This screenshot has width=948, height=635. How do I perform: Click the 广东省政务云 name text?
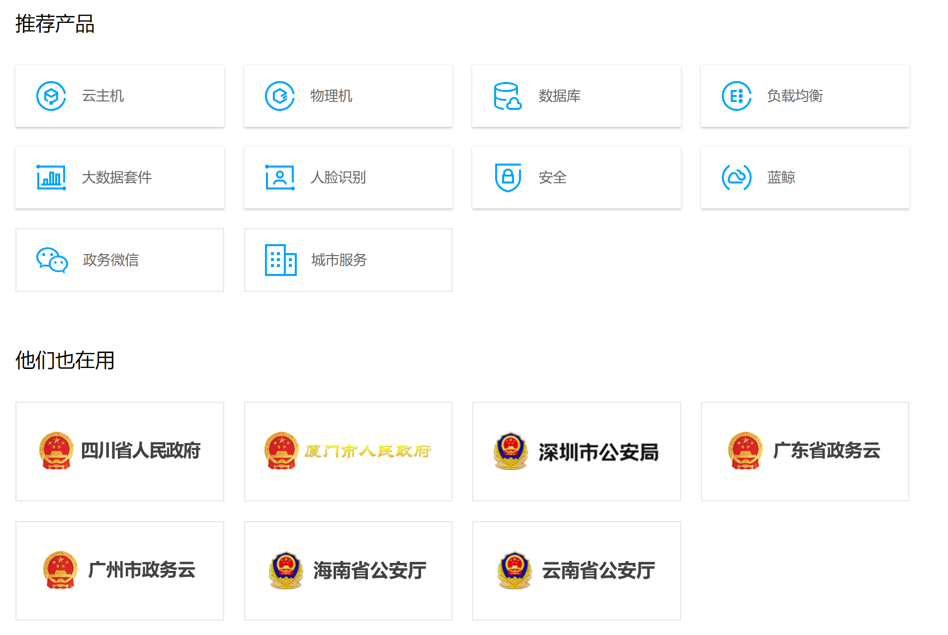tap(827, 451)
